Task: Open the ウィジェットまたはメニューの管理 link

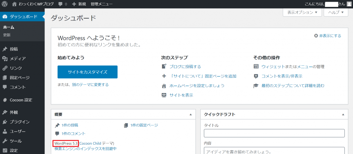Action: [x=293, y=66]
